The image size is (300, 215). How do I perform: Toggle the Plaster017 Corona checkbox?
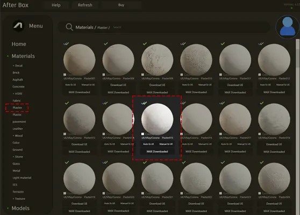tap(220, 134)
